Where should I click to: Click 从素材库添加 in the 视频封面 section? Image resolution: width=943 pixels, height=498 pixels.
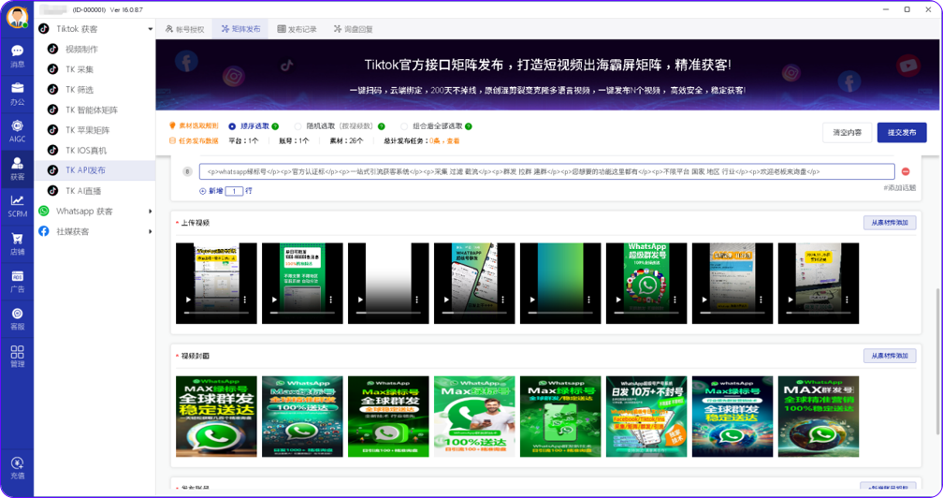890,356
